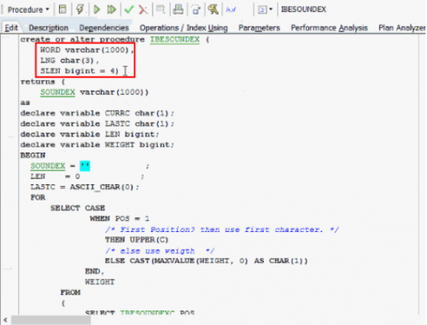
Task: Click the grid table icon
Action: click(x=161, y=9)
